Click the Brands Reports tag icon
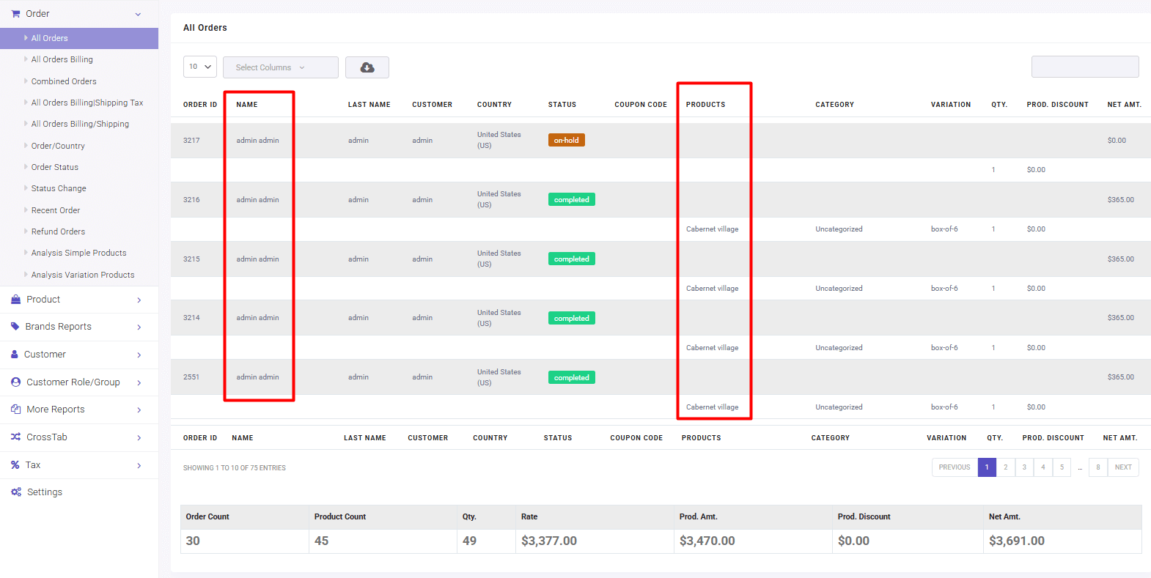1151x578 pixels. coord(15,327)
